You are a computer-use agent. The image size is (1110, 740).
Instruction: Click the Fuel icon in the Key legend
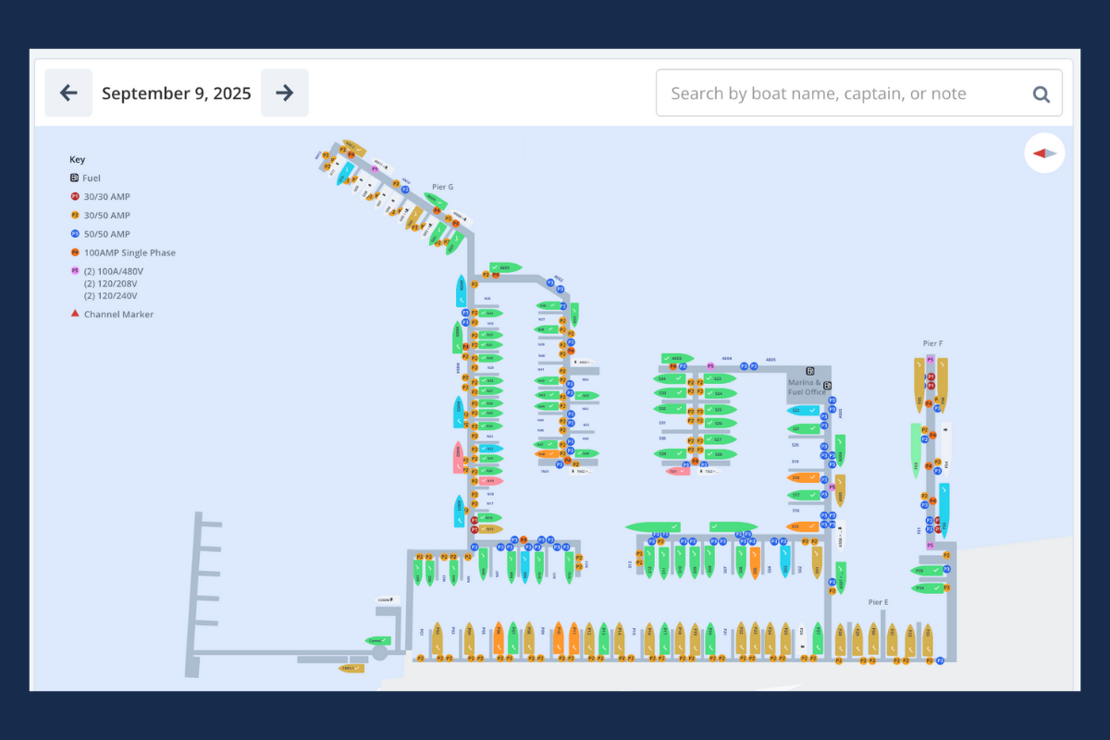click(75, 178)
